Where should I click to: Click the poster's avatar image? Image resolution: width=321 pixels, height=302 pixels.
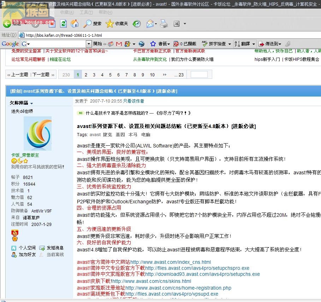click(x=38, y=133)
